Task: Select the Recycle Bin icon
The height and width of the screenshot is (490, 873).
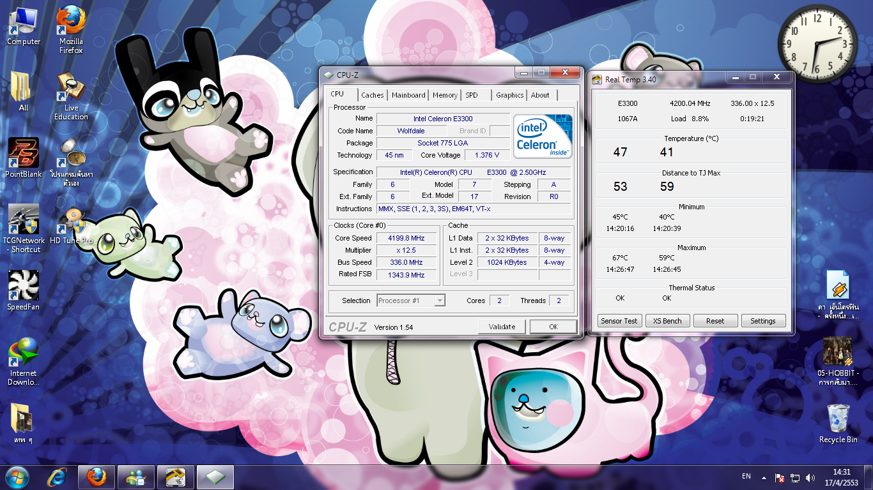Action: 838,423
